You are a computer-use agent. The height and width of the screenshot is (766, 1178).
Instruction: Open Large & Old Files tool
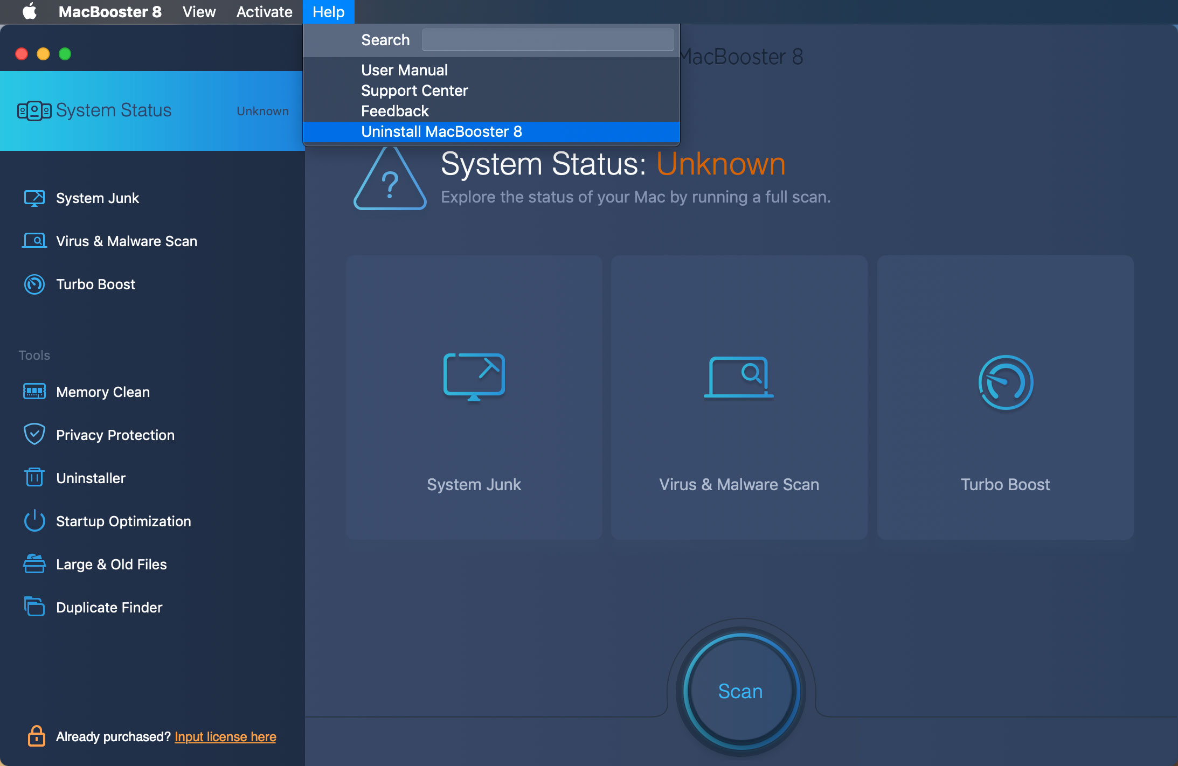pyautogui.click(x=112, y=565)
